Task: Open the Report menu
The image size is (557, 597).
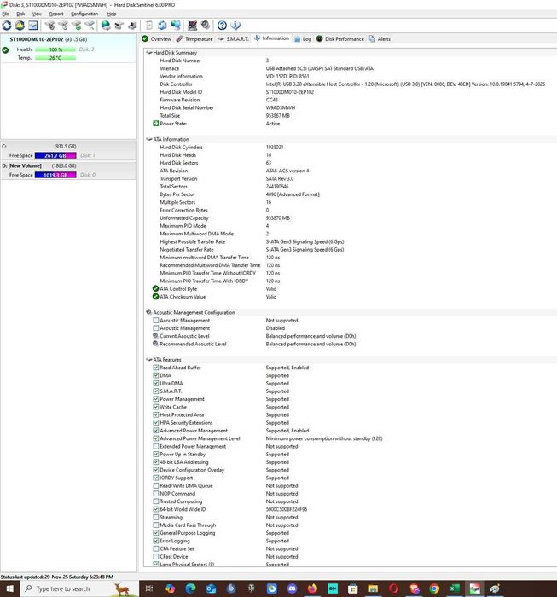Action: 56,14
